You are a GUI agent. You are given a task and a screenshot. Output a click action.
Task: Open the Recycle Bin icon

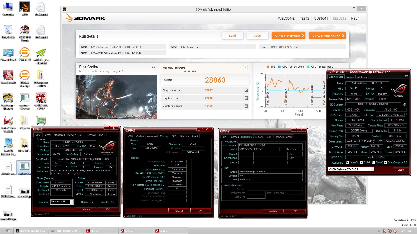point(8,32)
